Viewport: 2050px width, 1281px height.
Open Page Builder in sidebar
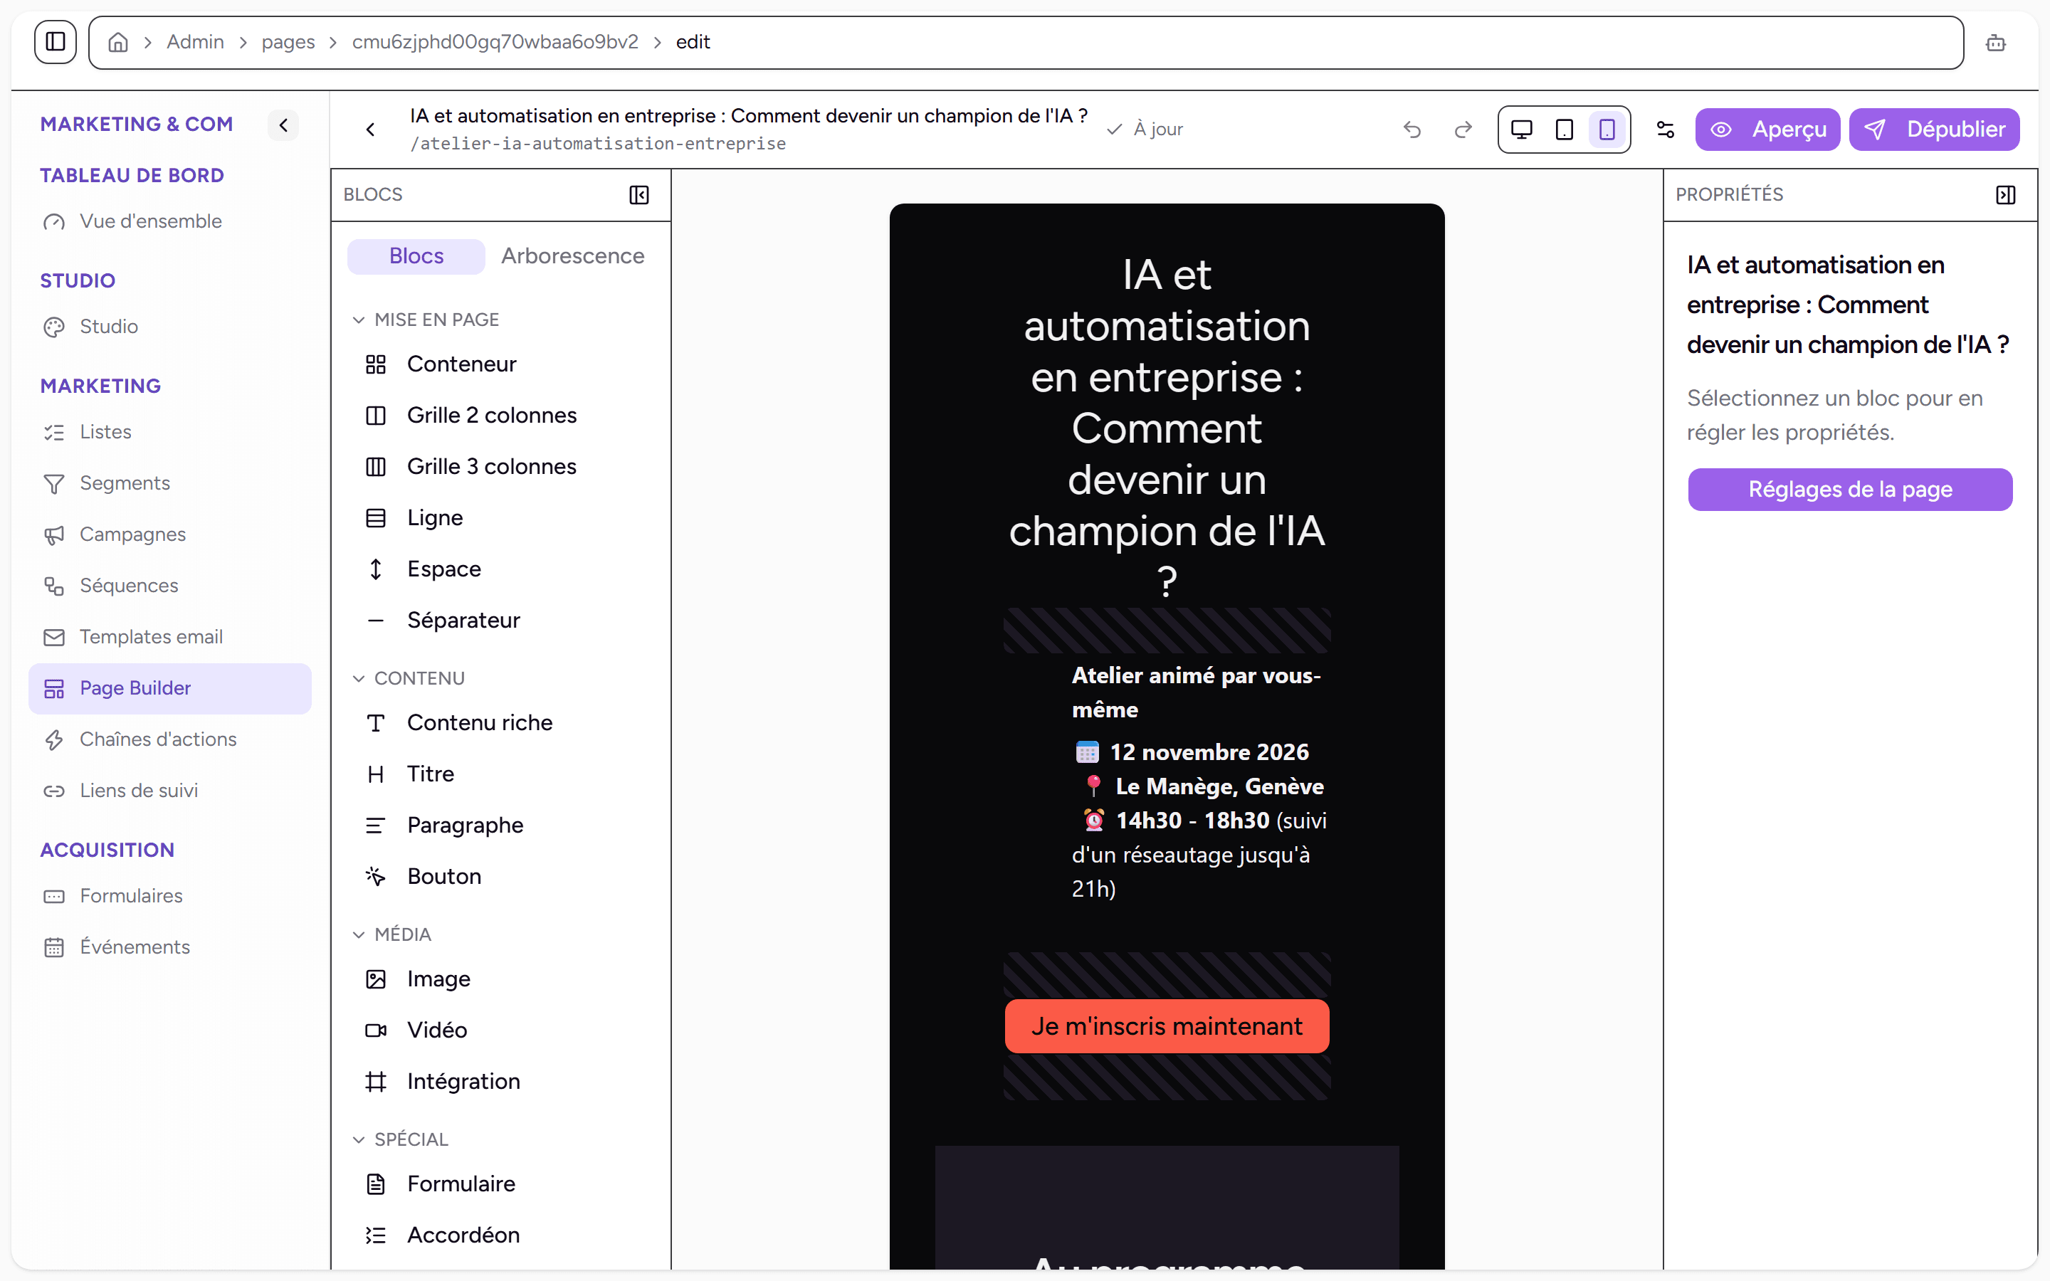170,688
